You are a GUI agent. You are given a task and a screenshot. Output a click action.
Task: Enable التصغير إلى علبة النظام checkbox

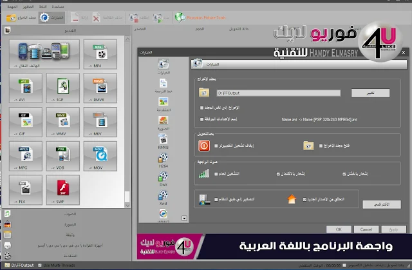216,200
